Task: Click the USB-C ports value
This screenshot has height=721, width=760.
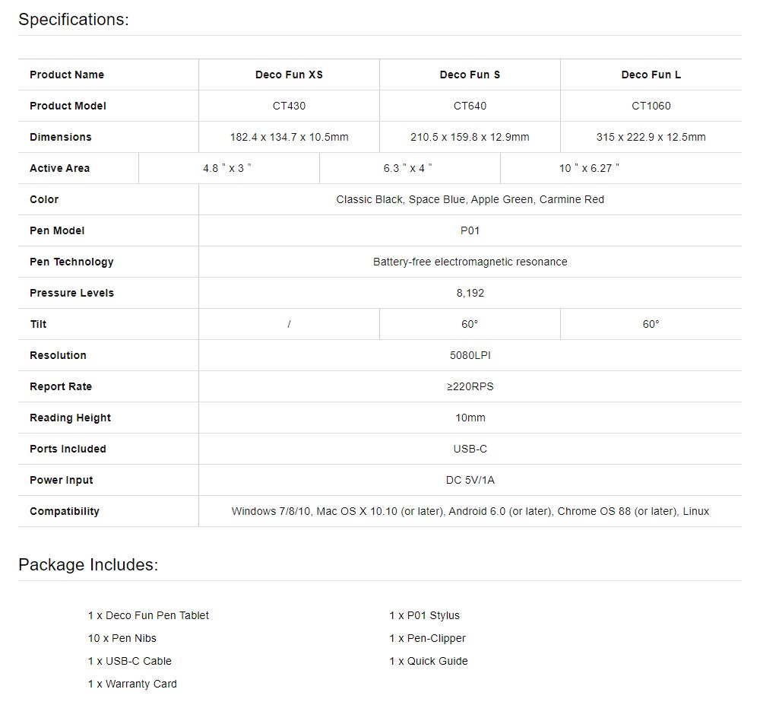Action: point(470,449)
